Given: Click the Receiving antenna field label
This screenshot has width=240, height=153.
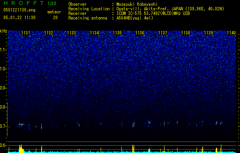Looking at the screenshot, I should click(88, 18).
